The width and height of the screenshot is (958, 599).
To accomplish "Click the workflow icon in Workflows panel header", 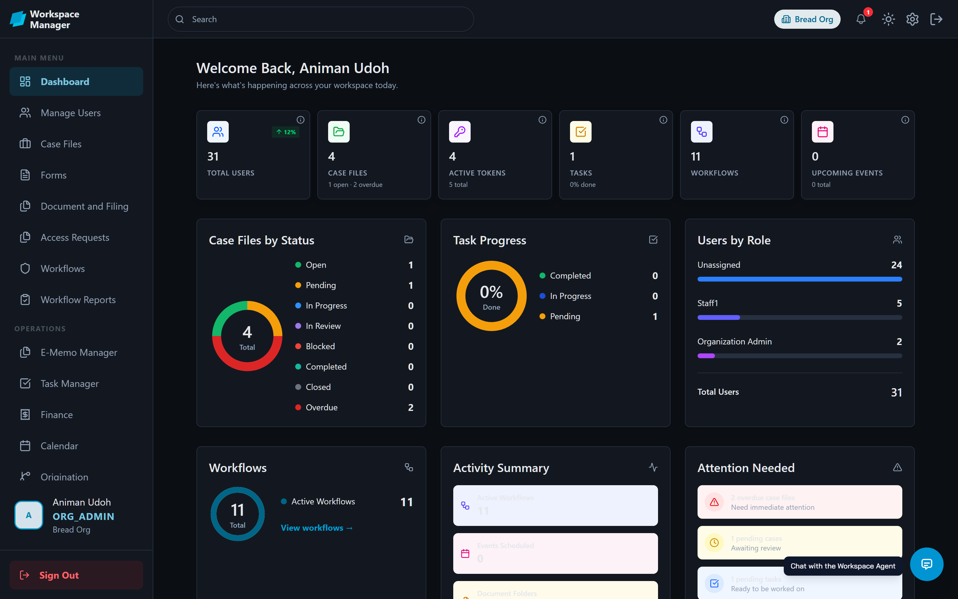I will [409, 468].
